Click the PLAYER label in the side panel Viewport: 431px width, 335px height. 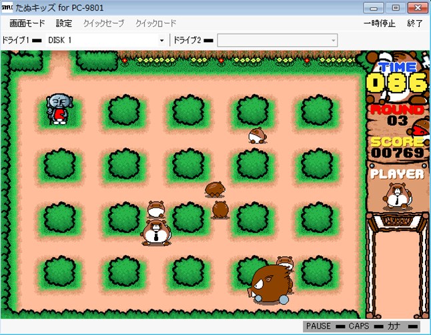tap(397, 174)
